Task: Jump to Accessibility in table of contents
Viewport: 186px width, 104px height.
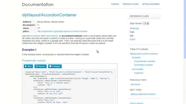Action: [x=137, y=69]
